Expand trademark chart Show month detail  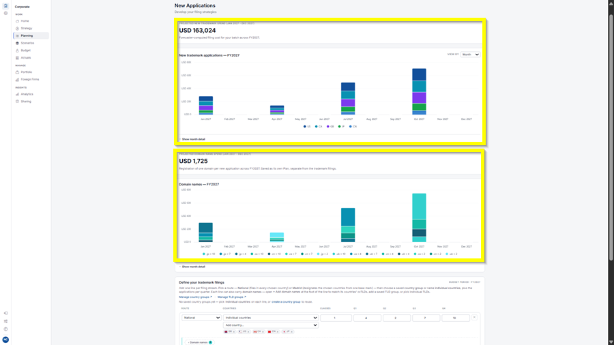pyautogui.click(x=192, y=139)
